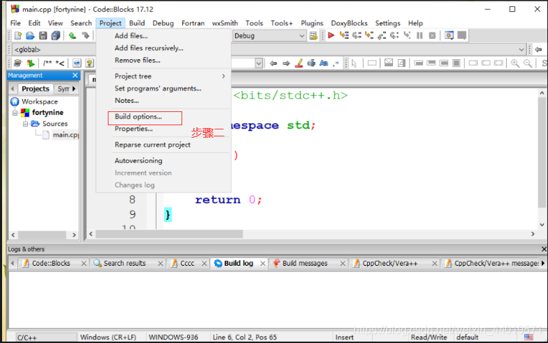The height and width of the screenshot is (343, 548).
Task: Click the WINDOWS-936 encoding in status bar
Action: pos(173,337)
